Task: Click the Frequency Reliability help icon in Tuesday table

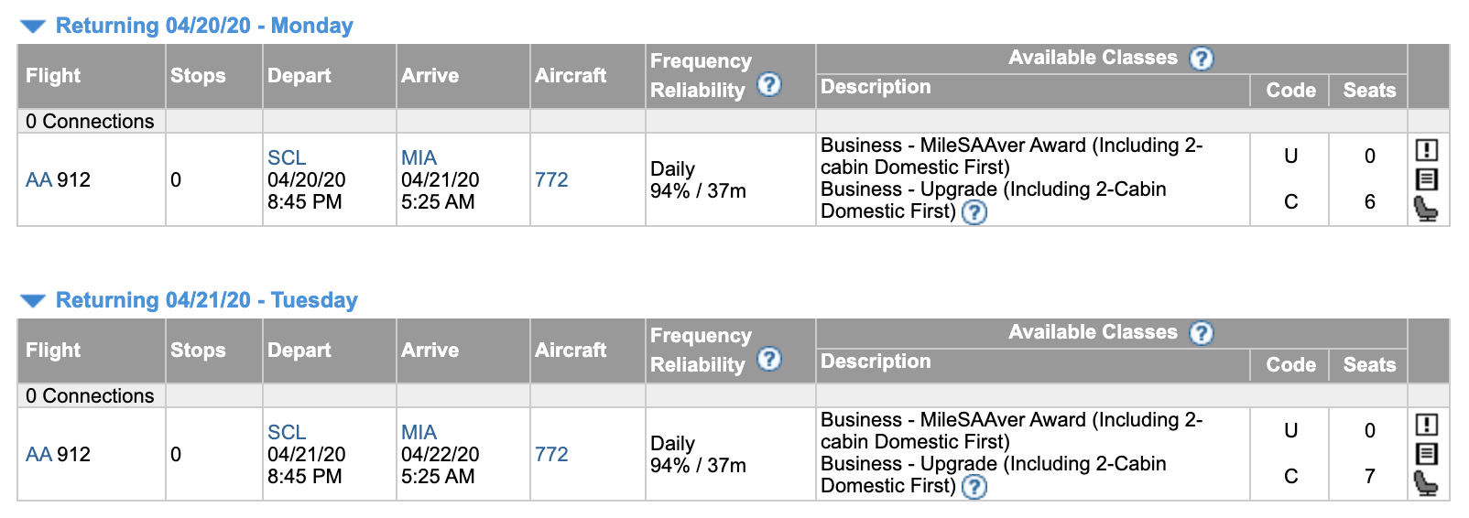Action: click(x=769, y=359)
